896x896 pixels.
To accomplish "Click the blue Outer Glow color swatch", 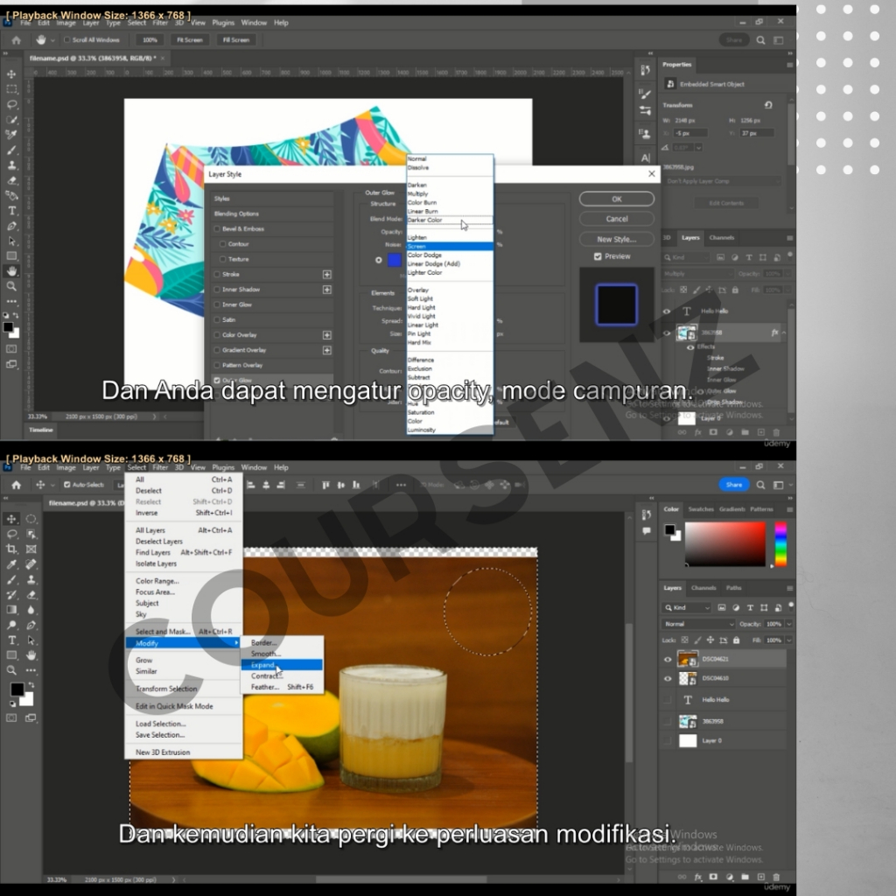I will coord(395,260).
